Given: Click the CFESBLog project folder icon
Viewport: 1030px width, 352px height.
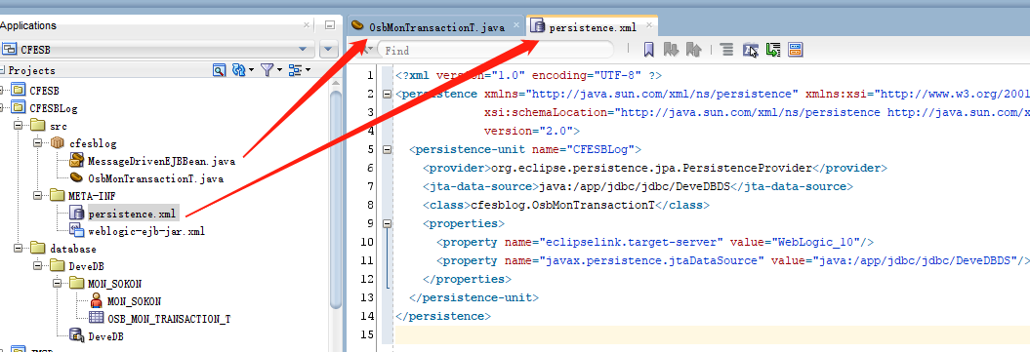Looking at the screenshot, I should click(x=19, y=107).
